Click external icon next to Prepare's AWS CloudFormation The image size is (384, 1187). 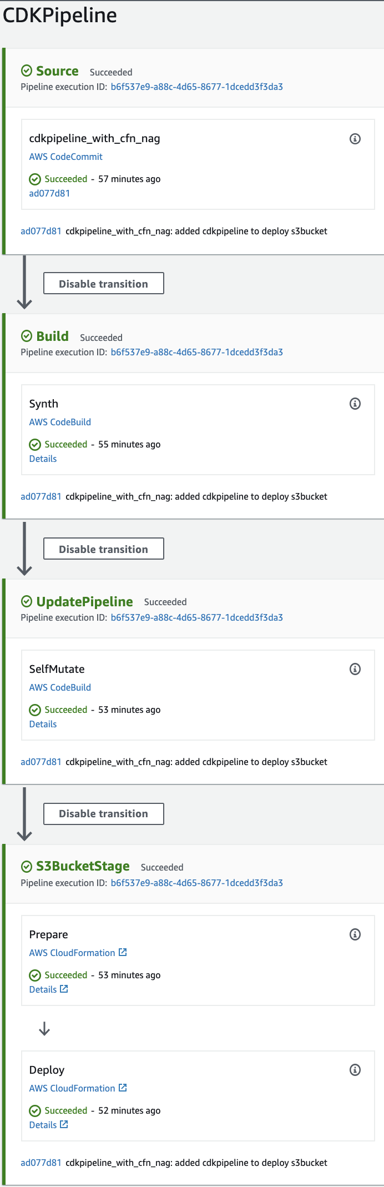tap(123, 952)
